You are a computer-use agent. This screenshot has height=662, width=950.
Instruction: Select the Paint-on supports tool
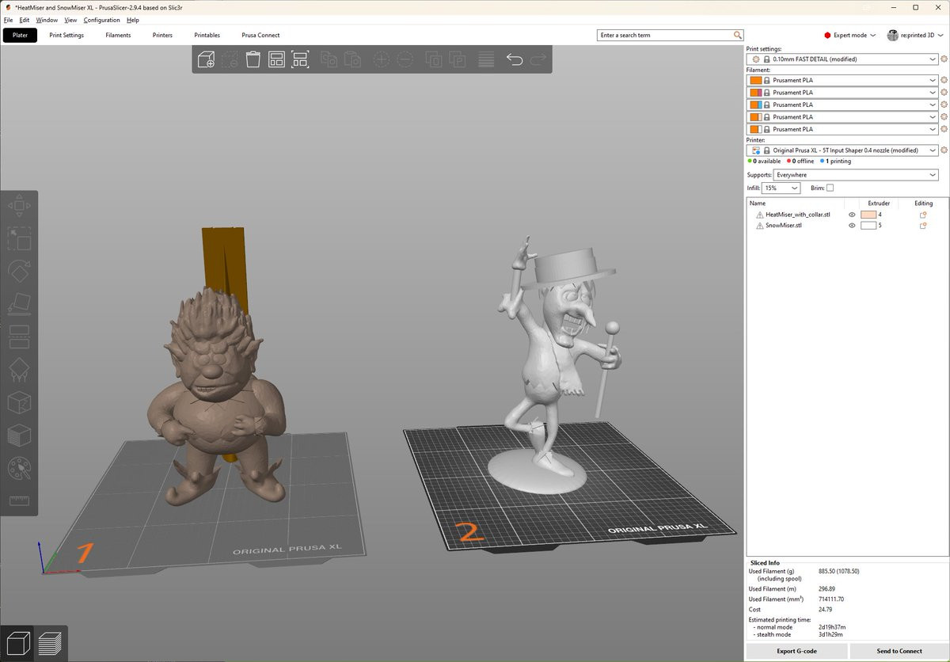click(x=19, y=370)
